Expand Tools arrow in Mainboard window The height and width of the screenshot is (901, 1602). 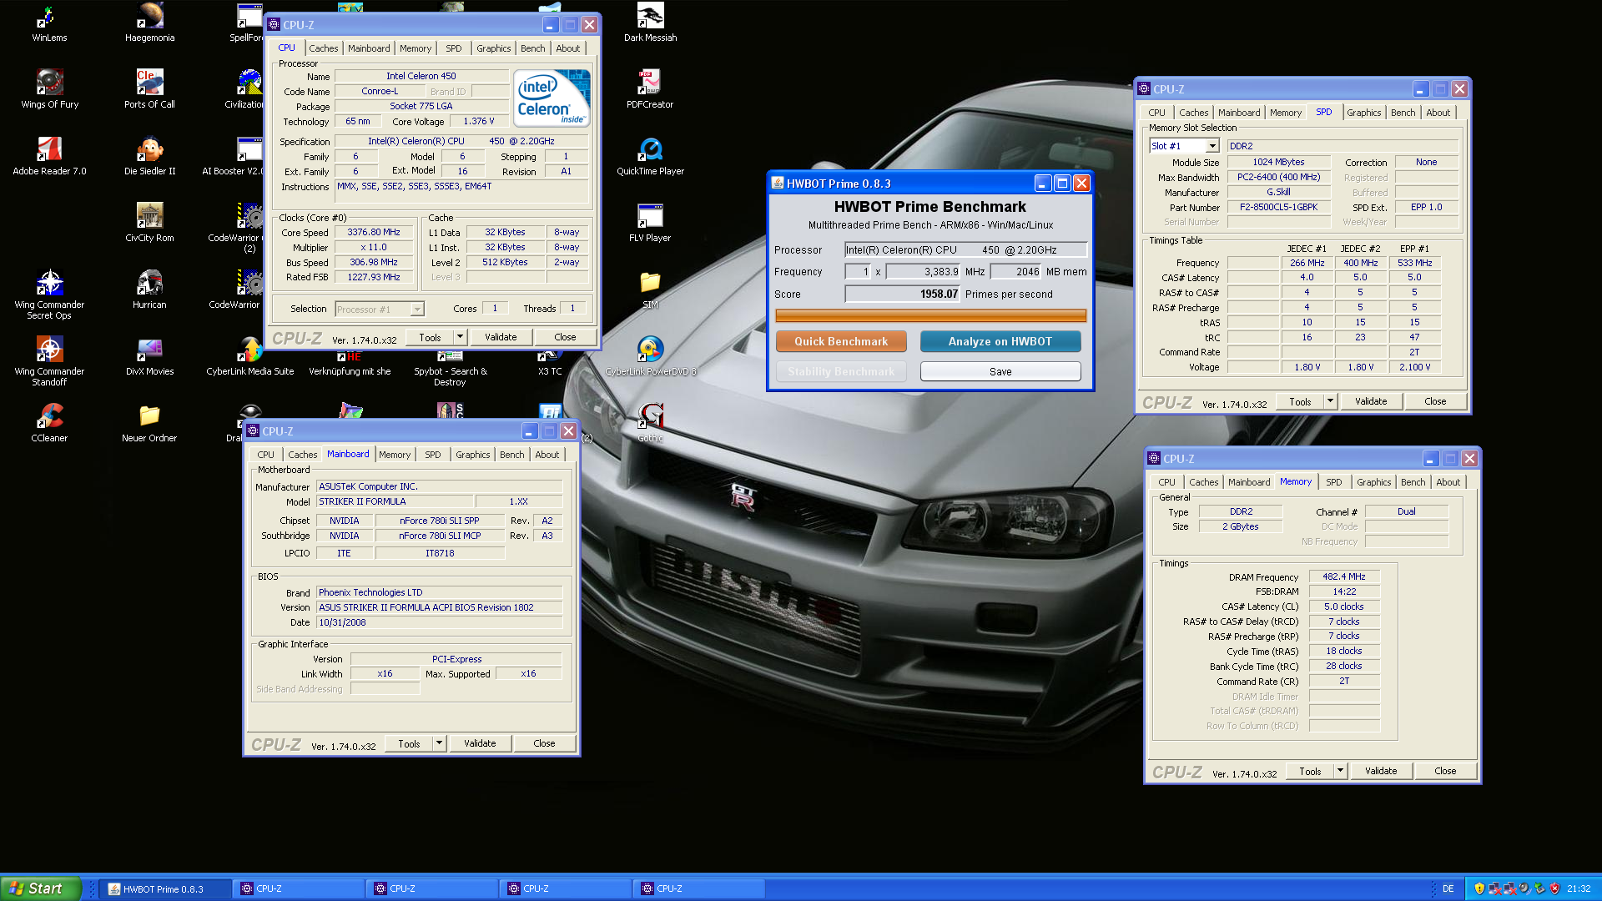[x=439, y=743]
